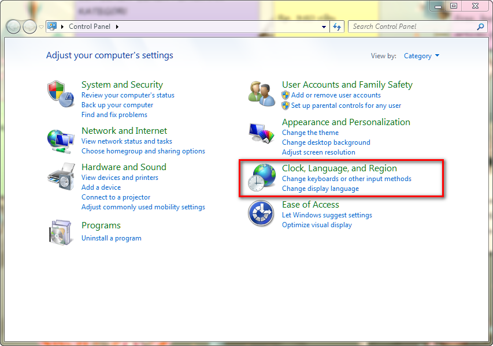This screenshot has height=346, width=493.
Task: Open the recent pages dropdown arrow
Action: 41,27
